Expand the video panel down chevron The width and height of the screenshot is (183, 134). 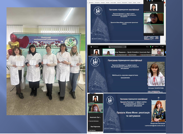pyautogui.click(x=154, y=34)
